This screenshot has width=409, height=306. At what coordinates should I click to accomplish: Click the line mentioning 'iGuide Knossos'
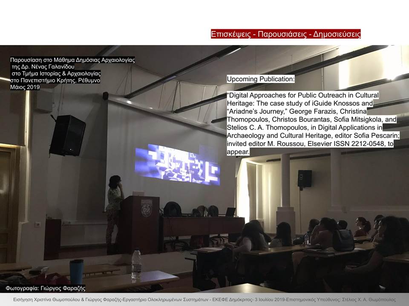(x=300, y=103)
